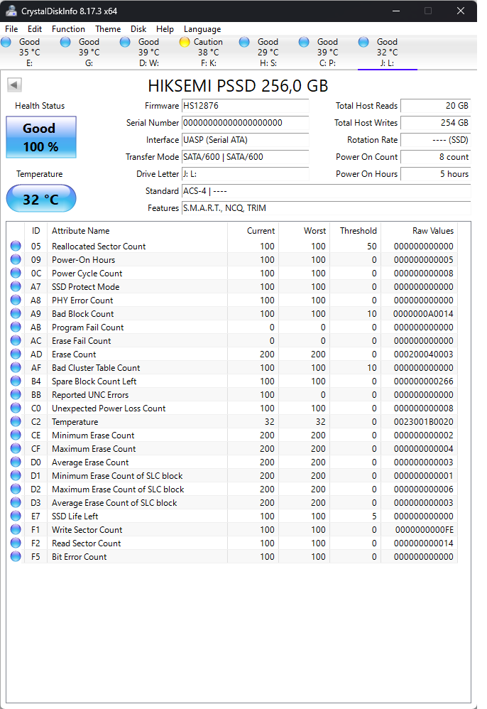Open the File menu

coord(11,29)
